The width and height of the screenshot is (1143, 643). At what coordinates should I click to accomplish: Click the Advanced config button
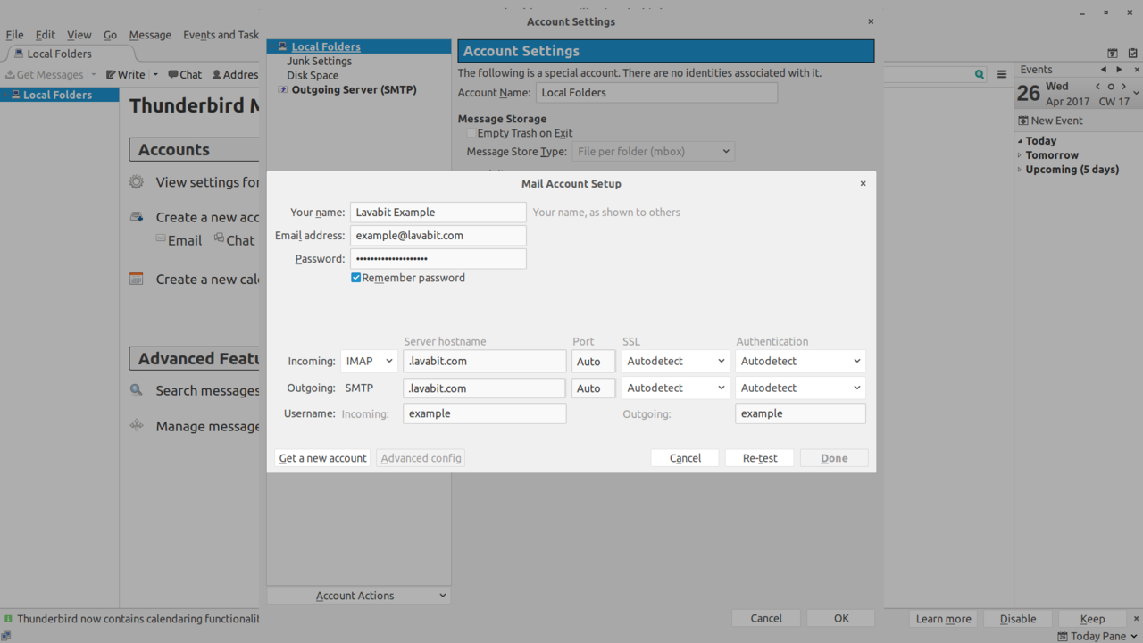(x=421, y=458)
